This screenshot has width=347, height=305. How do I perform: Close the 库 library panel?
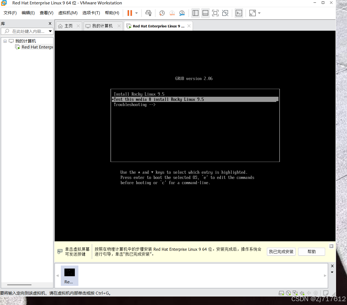pyautogui.click(x=50, y=24)
